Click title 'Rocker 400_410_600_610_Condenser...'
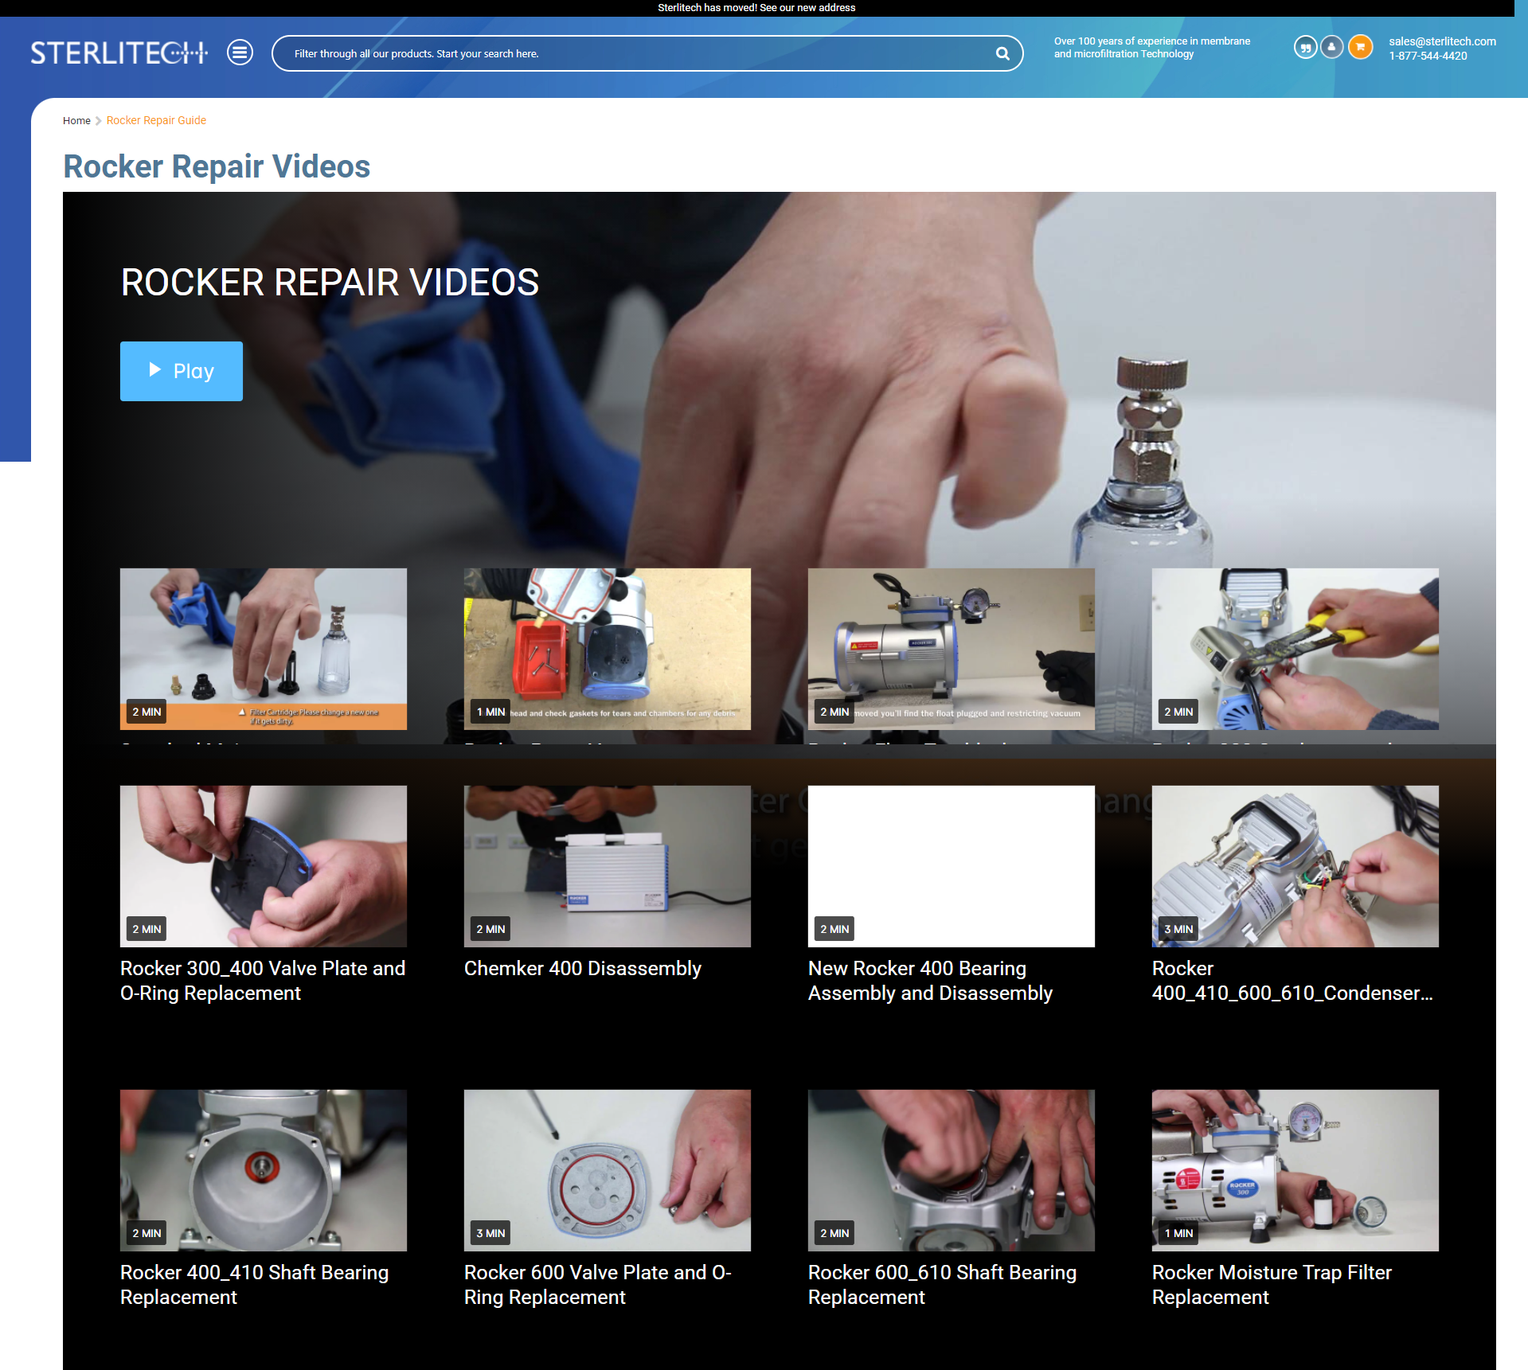Viewport: 1528px width, 1370px height. pyautogui.click(x=1292, y=981)
